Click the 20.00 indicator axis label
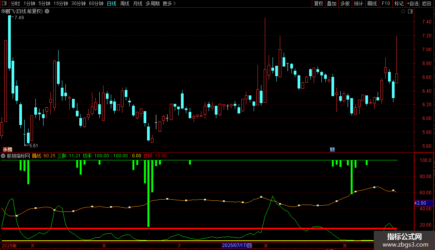Image resolution: width=435 pixels, height=250 pixels. pyautogui.click(x=425, y=225)
